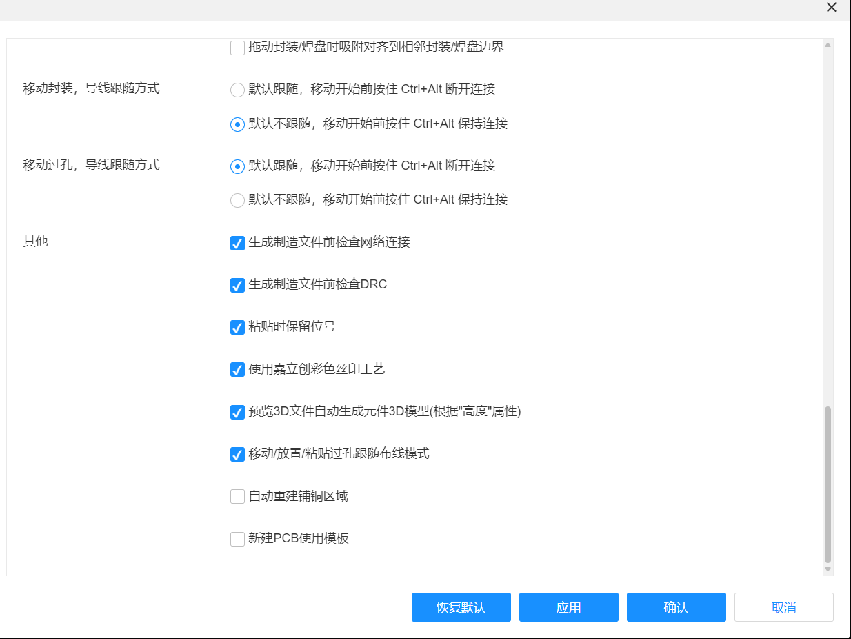Uncheck 生成制造文件前检查网络连接 checkbox
The image size is (851, 639).
237,243
